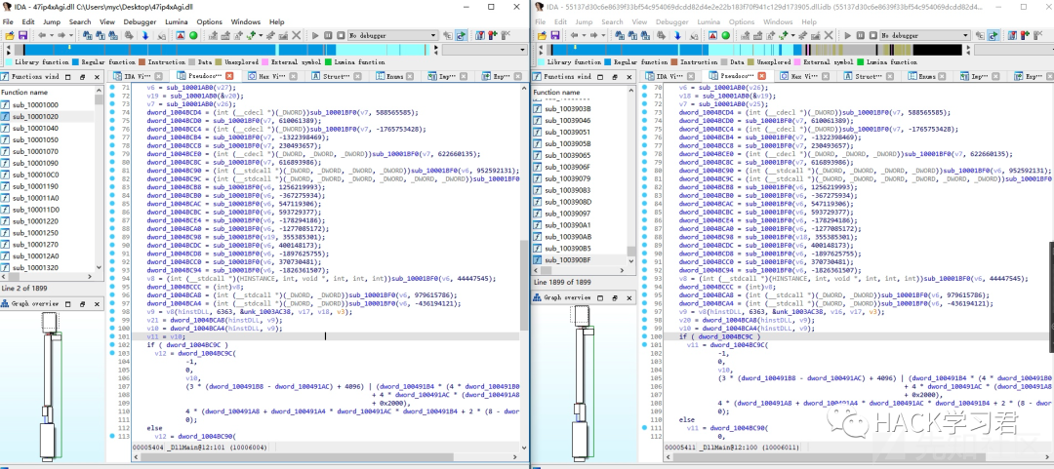Click the open file icon in left IDA toolbar
The width and height of the screenshot is (1054, 469).
pyautogui.click(x=8, y=35)
